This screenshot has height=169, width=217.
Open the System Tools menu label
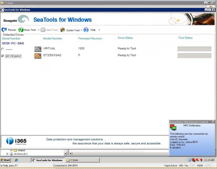point(73,30)
